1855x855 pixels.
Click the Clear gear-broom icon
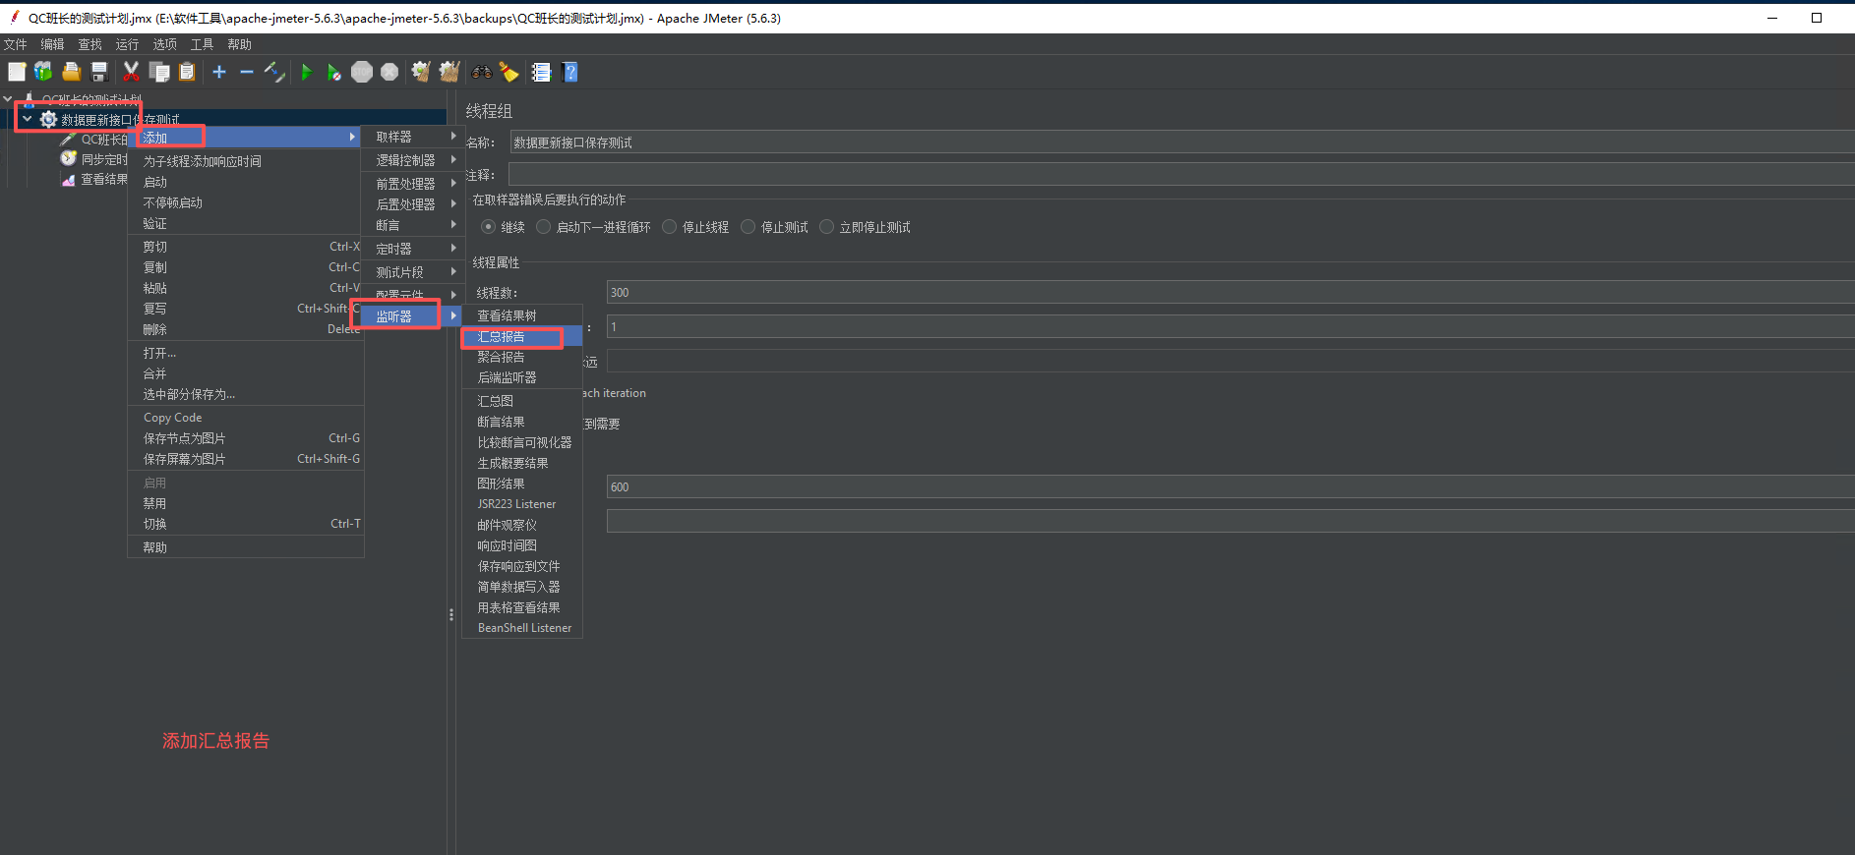tap(421, 72)
